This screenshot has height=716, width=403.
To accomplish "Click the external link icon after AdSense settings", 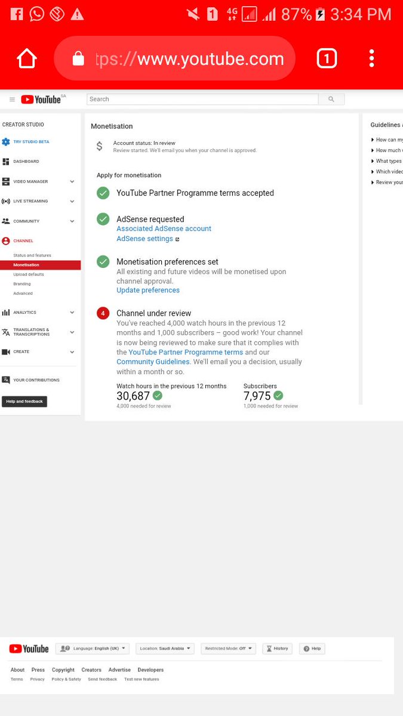I will point(177,239).
